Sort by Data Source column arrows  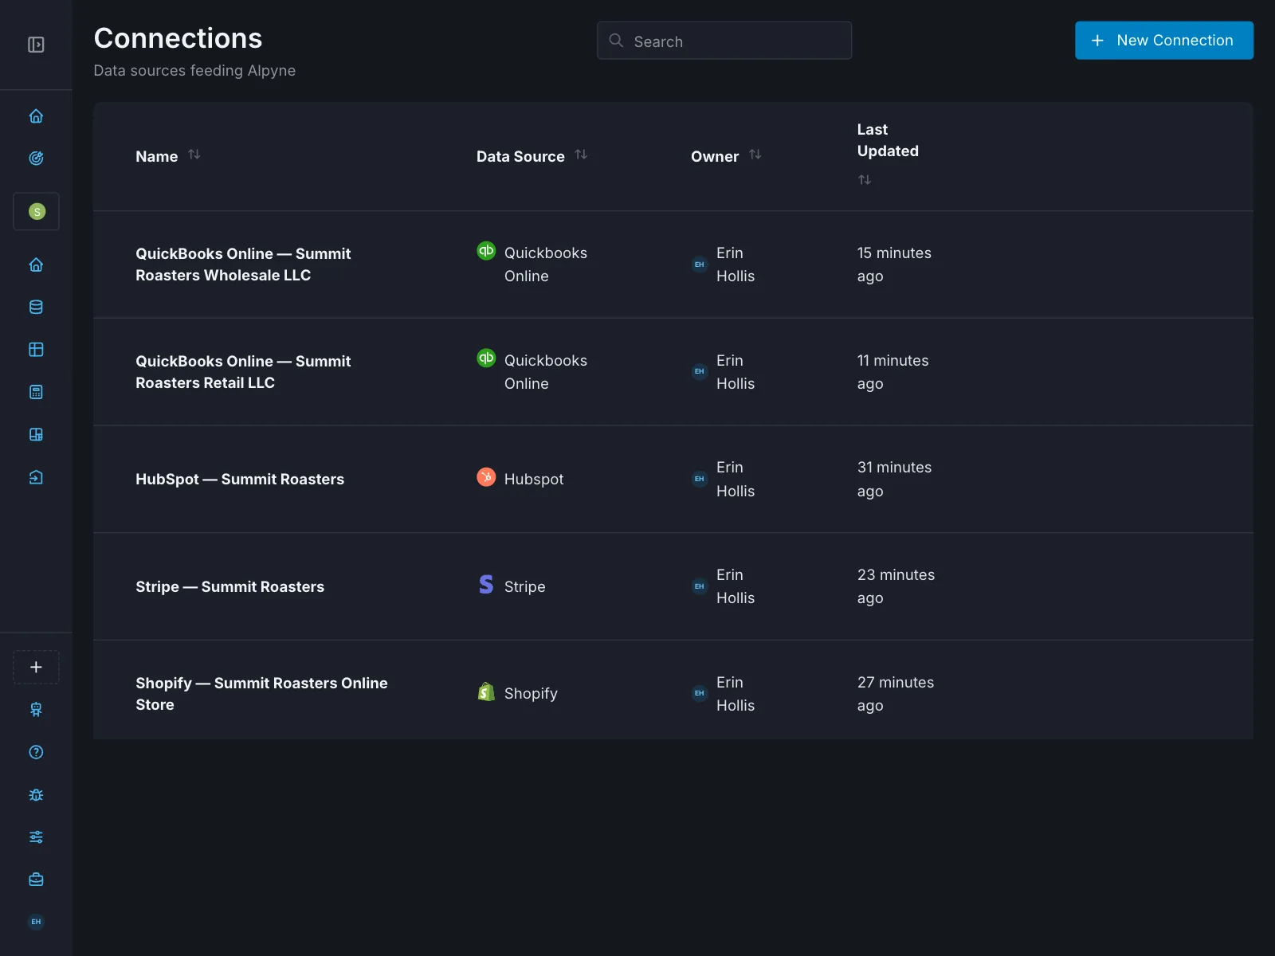[581, 155]
